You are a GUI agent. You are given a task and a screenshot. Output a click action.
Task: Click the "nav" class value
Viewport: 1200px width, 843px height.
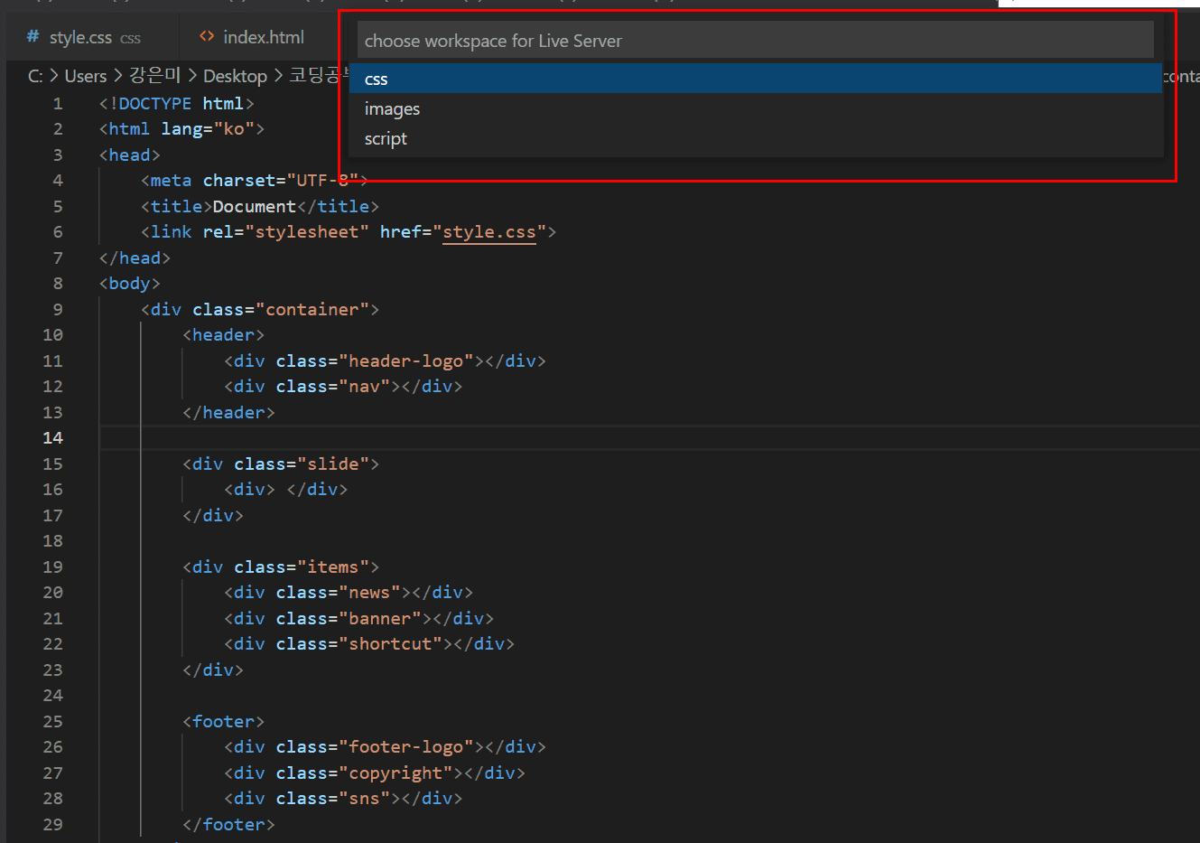(x=365, y=387)
